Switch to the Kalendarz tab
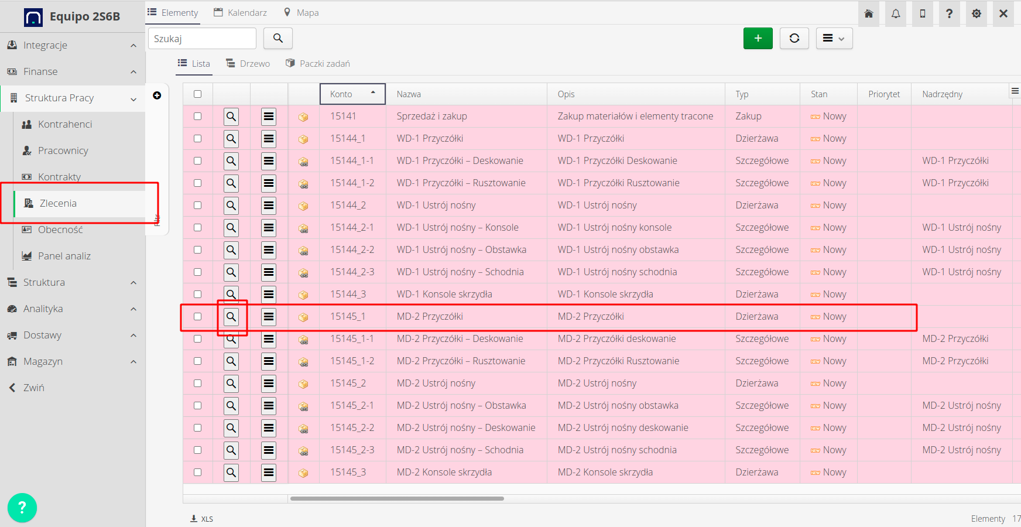The image size is (1021, 527). (x=239, y=12)
